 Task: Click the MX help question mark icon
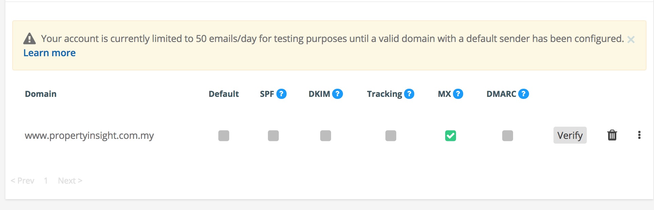coord(458,94)
